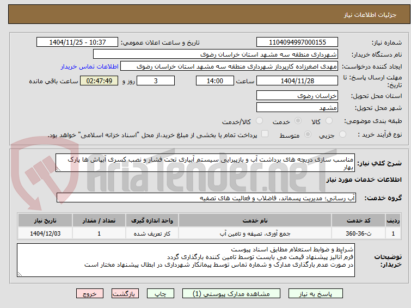Select the جزیی purchase type radio
The width and height of the screenshot is (411, 308).
(x=342, y=134)
